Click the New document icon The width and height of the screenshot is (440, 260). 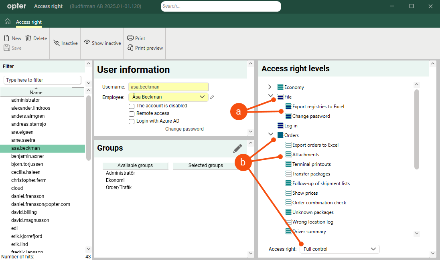7,38
